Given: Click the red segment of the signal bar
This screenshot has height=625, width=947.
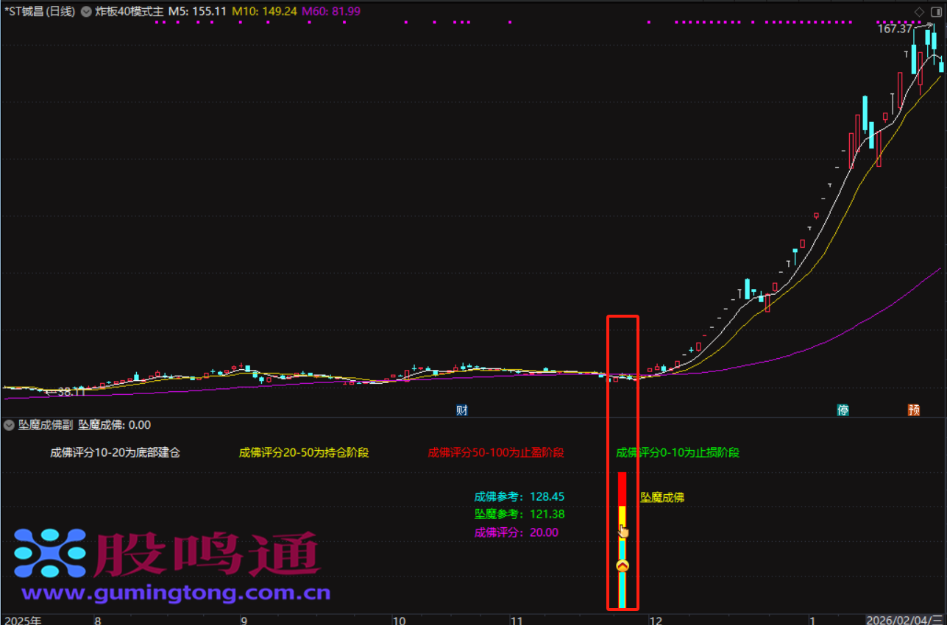Looking at the screenshot, I should (x=622, y=488).
